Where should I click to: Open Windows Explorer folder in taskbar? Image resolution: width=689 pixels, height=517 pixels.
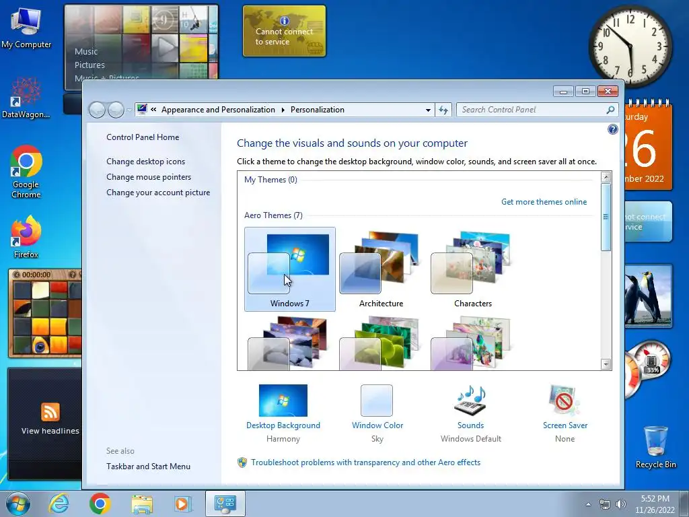141,504
